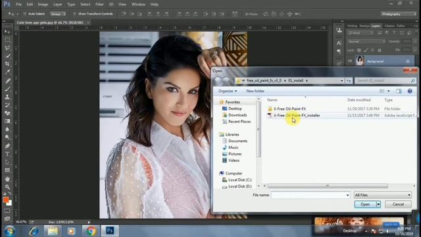This screenshot has height=237, width=421.
Task: Switch to the Channels panel tab
Action: [389, 26]
